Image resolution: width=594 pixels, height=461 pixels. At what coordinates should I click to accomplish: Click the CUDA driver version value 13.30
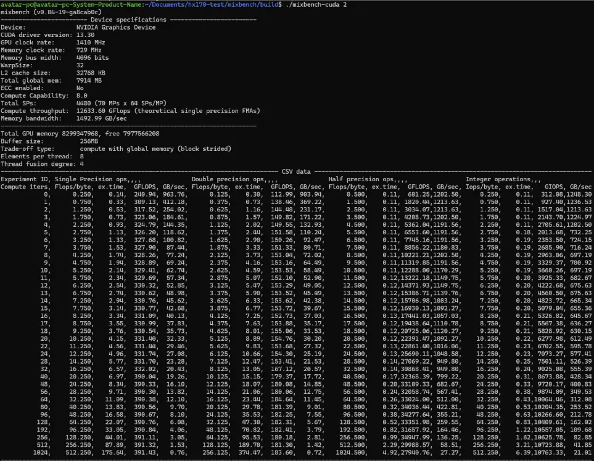[86, 35]
